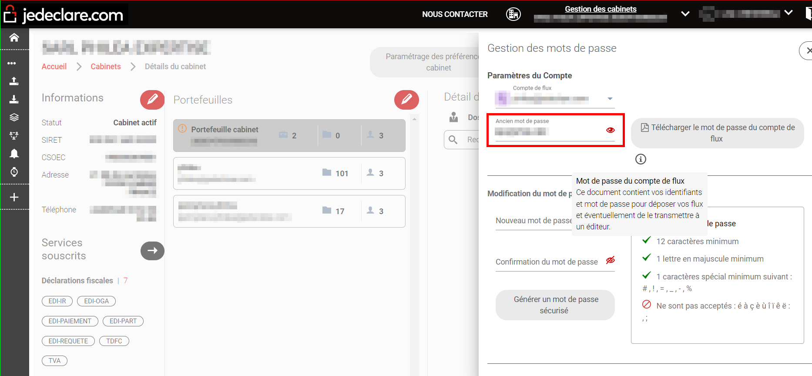The width and height of the screenshot is (812, 376).
Task: Click Paramétrage des préférences cabinet button
Action: tap(424, 62)
